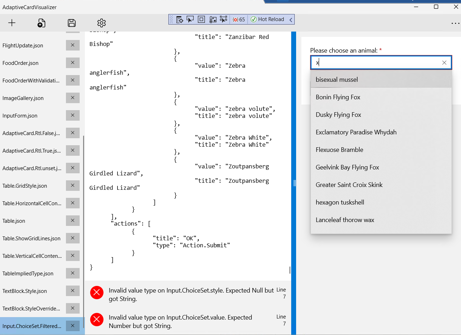Collapse the debug toolbar with its chevron
This screenshot has width=461, height=335.
coord(290,19)
